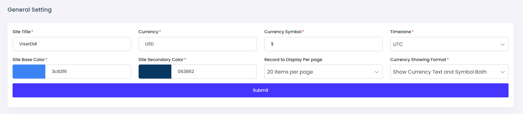Viewport: 523px width, 114px height.
Task: Select the UTC timezone dropdown
Action: tap(449, 44)
